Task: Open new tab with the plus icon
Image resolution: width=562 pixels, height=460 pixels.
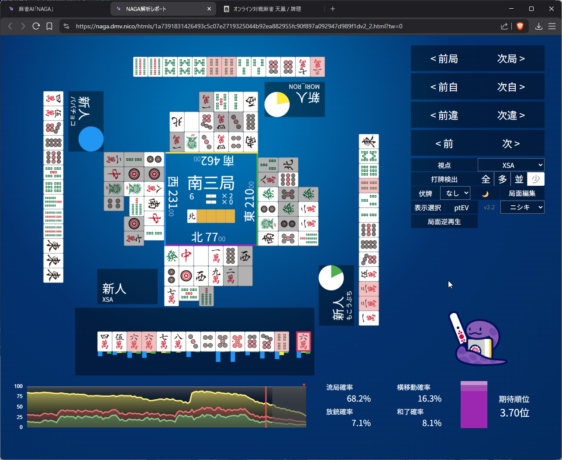Action: [x=333, y=9]
